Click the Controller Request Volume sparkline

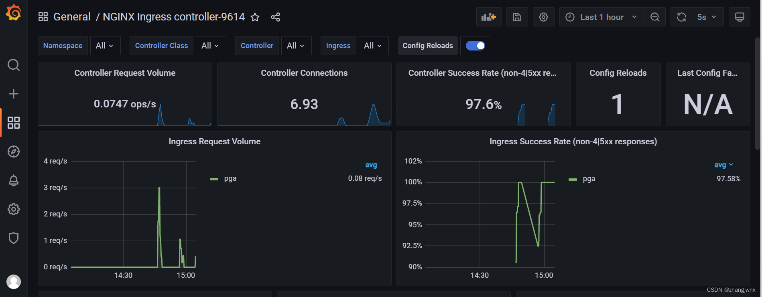[125, 115]
